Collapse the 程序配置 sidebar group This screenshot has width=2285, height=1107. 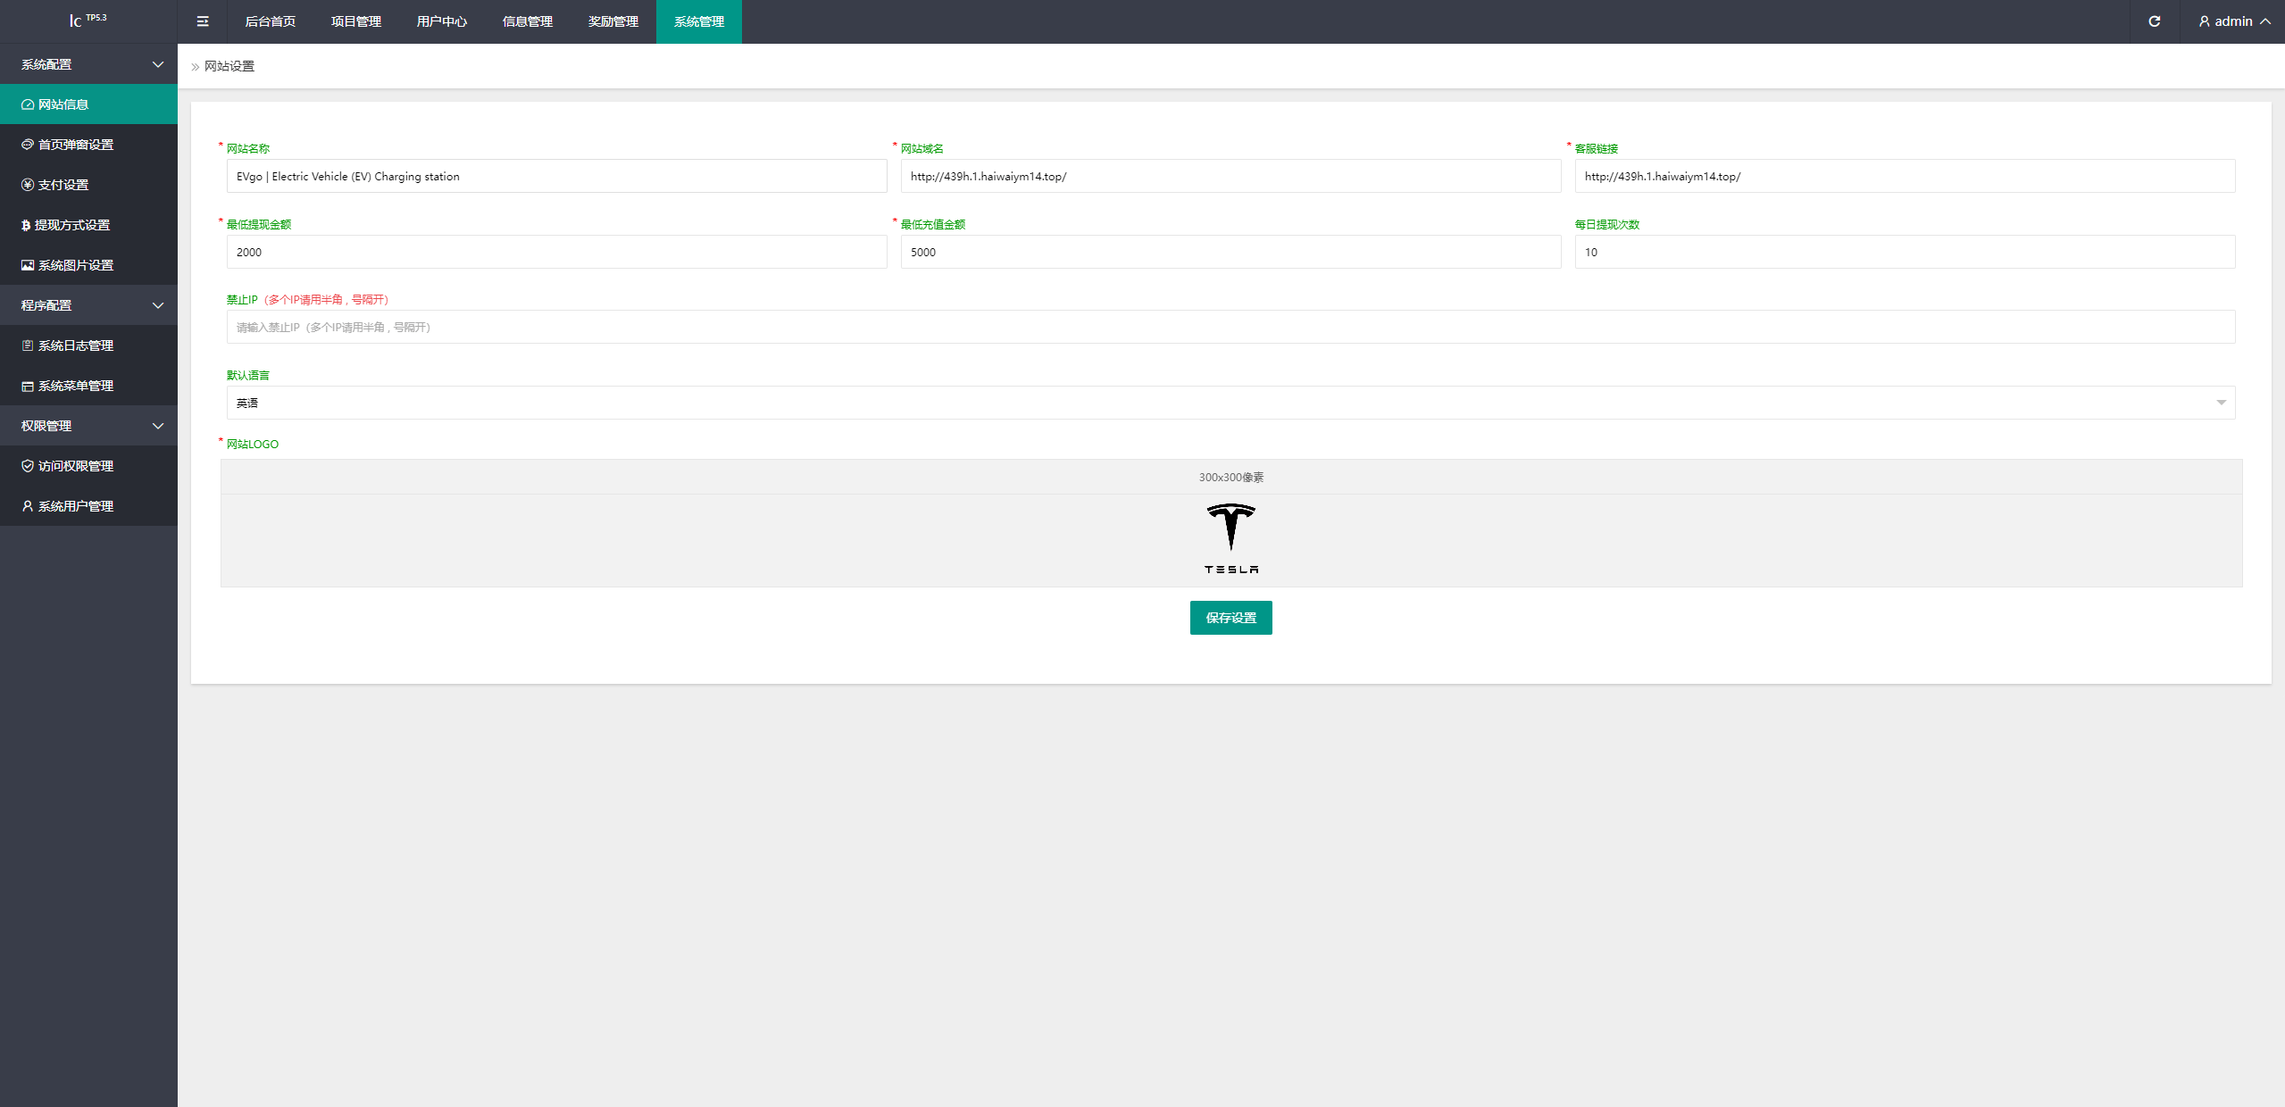[88, 305]
